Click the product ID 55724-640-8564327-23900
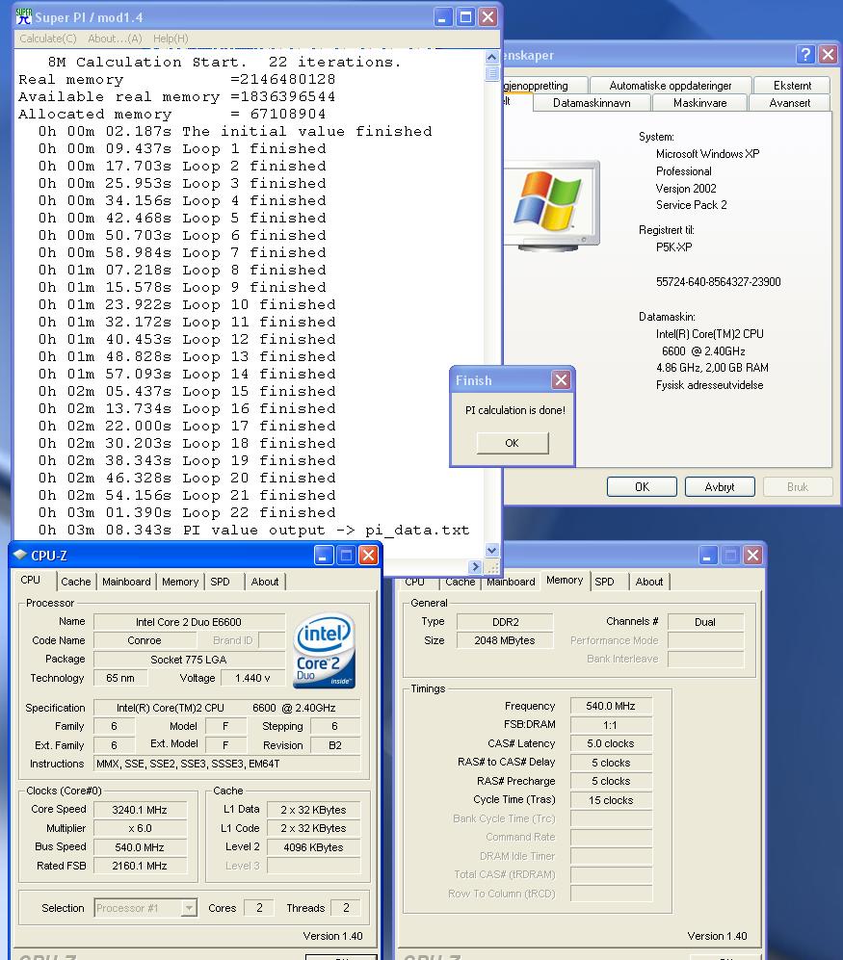Image resolution: width=843 pixels, height=960 pixels. [718, 281]
